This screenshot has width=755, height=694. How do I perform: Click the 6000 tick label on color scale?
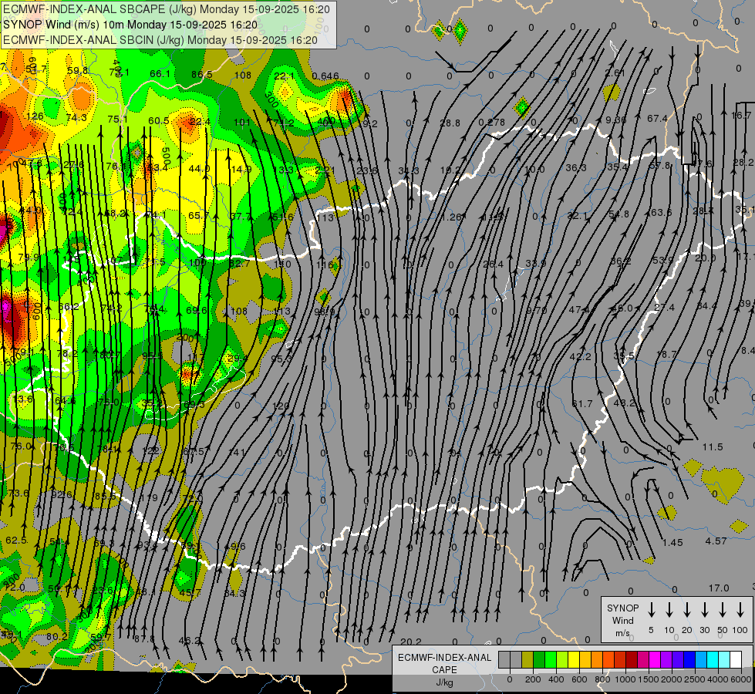click(x=741, y=679)
